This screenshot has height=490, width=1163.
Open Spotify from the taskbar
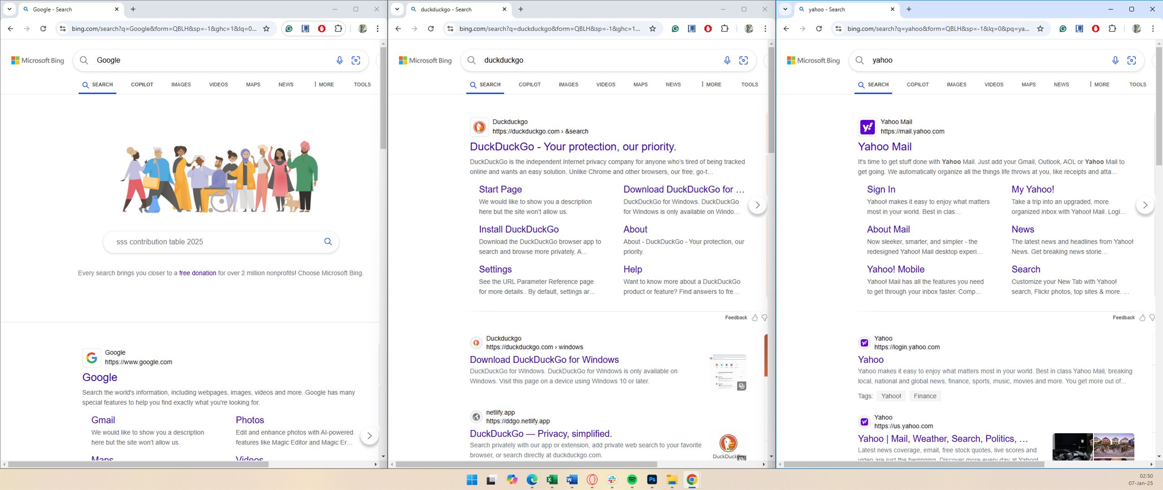pos(632,480)
